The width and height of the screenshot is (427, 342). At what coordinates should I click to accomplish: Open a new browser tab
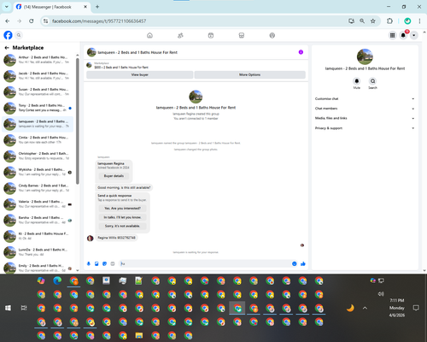[97, 7]
